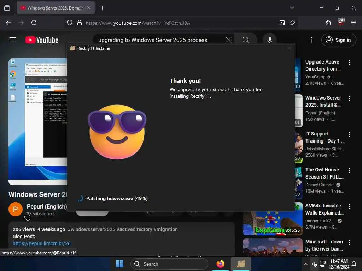362x271 pixels.
Task: Open tracking protection shield icon
Action: (x=70, y=23)
